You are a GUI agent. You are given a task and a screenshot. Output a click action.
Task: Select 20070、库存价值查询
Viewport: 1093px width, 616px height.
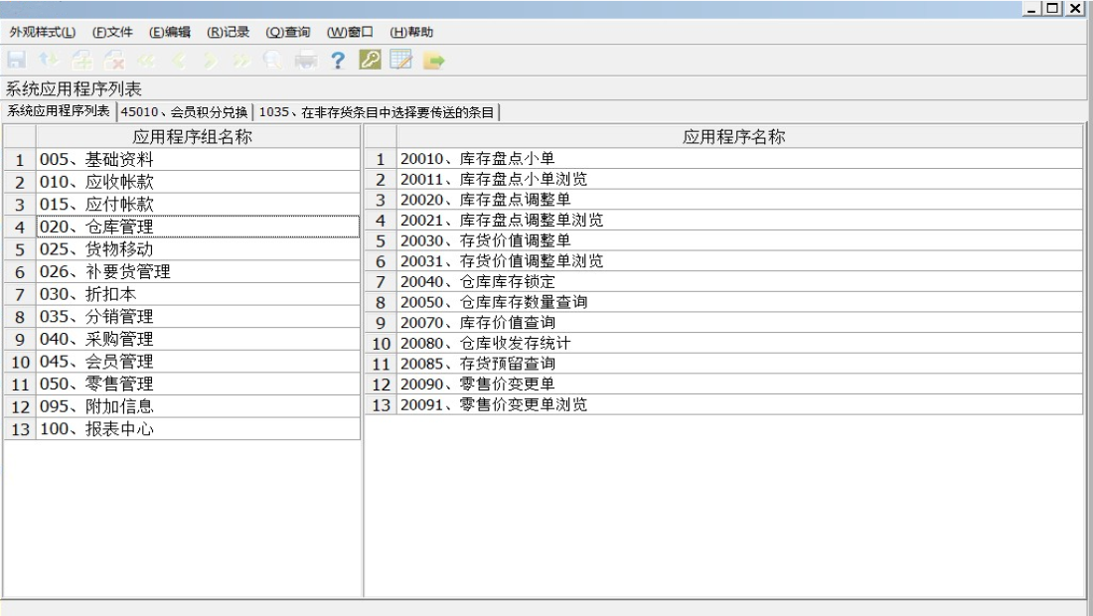(739, 323)
